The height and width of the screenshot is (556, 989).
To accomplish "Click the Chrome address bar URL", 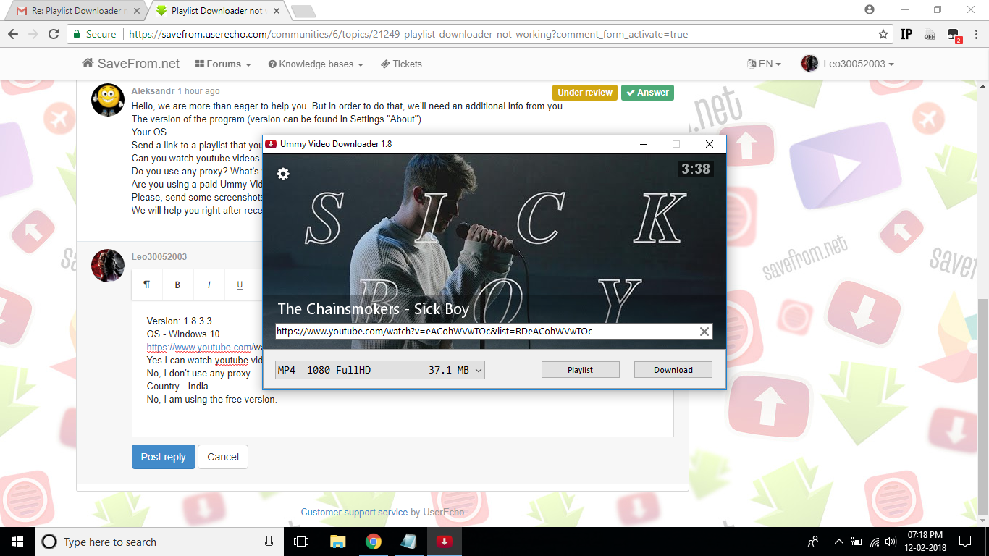I will (409, 34).
